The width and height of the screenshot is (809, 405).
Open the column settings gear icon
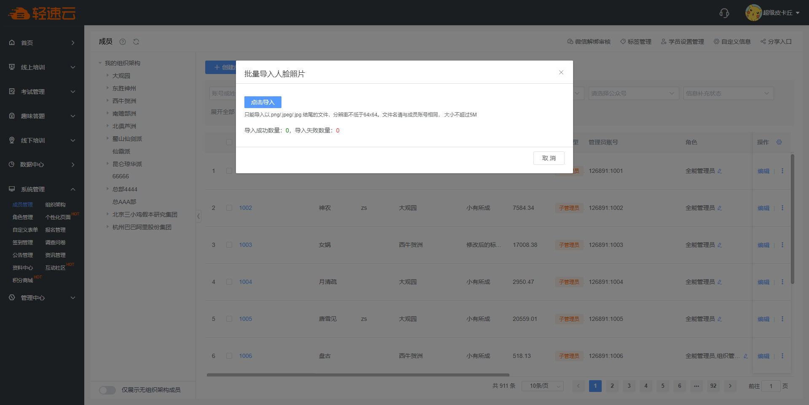(x=779, y=142)
